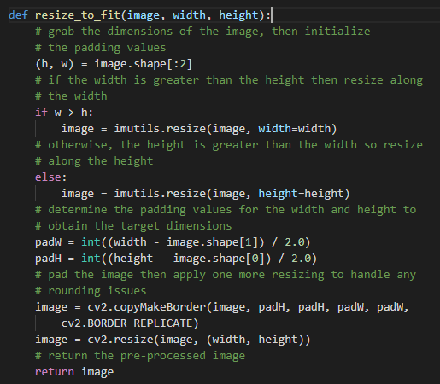Click the def keyword on the first line
Image resolution: width=440 pixels, height=384 pixels.
click(x=18, y=15)
